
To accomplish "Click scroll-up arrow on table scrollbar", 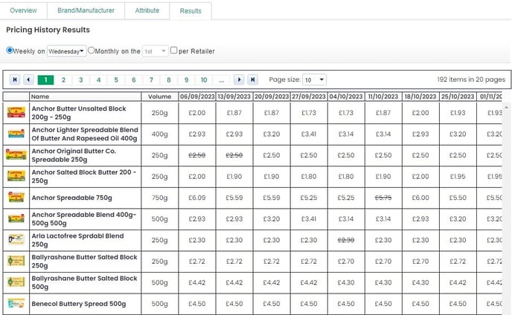I will tap(507, 107).
